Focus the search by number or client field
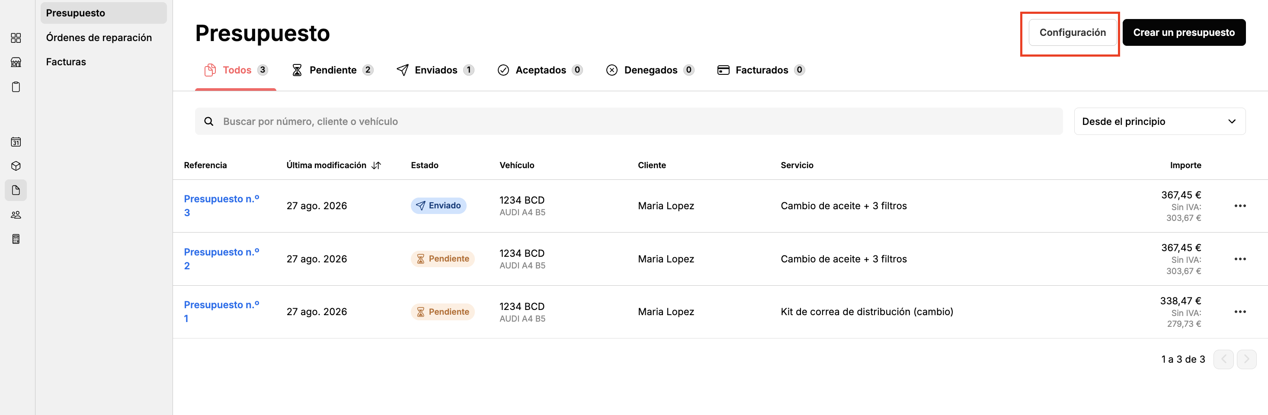The width and height of the screenshot is (1268, 415). pos(628,121)
